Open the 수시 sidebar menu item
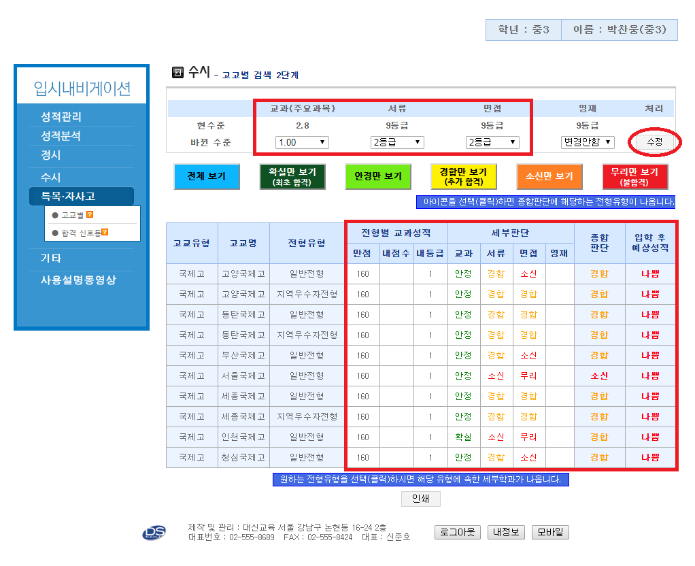Viewport: 695px width, 566px height. pos(51,177)
